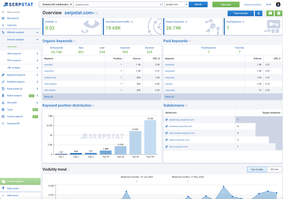Open the serpstat.com domain title dropdown

coord(80,13)
